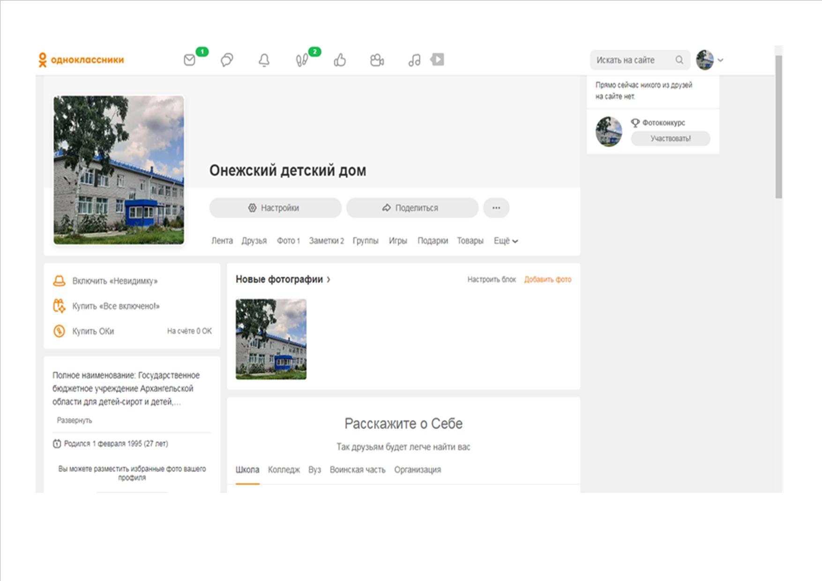Screen dimensions: 822x581
Task: Click the birthday calendar icon
Action: coord(57,444)
